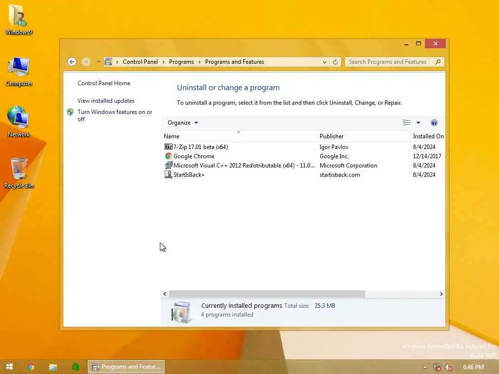Select the Recycle Bin desktop icon
Image resolution: width=499 pixels, height=374 pixels.
[19, 173]
